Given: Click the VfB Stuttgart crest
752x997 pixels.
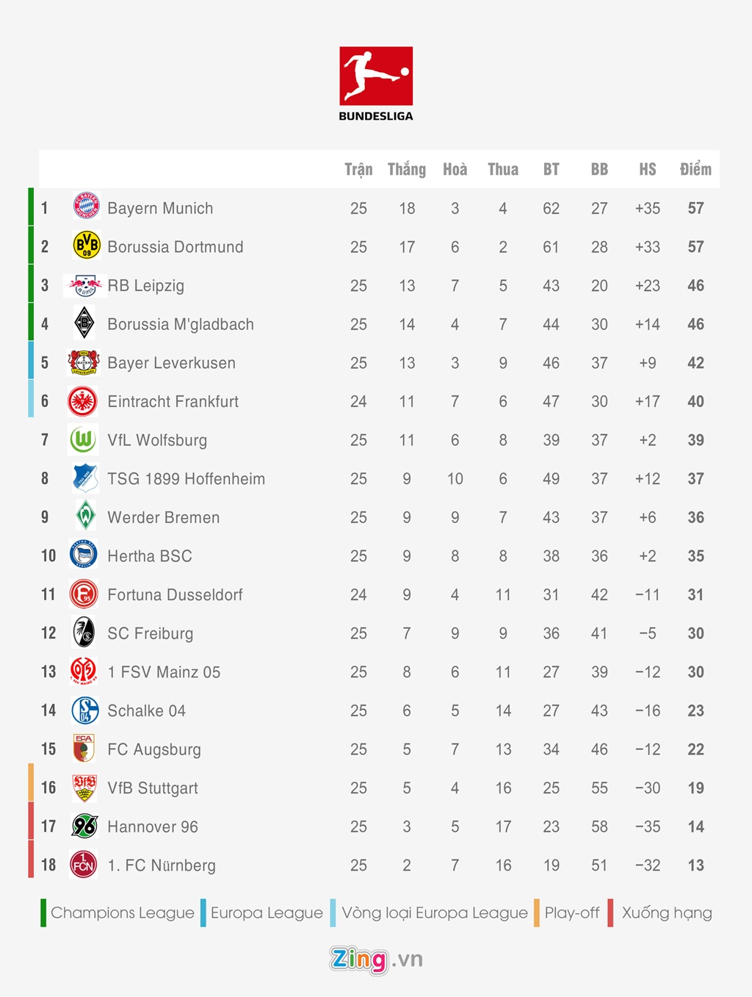Looking at the screenshot, I should (x=84, y=788).
